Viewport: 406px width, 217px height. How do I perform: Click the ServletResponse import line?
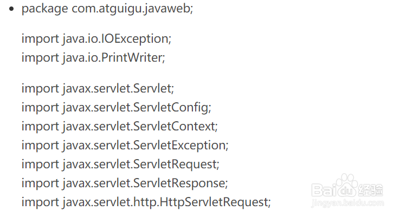[x=124, y=183]
